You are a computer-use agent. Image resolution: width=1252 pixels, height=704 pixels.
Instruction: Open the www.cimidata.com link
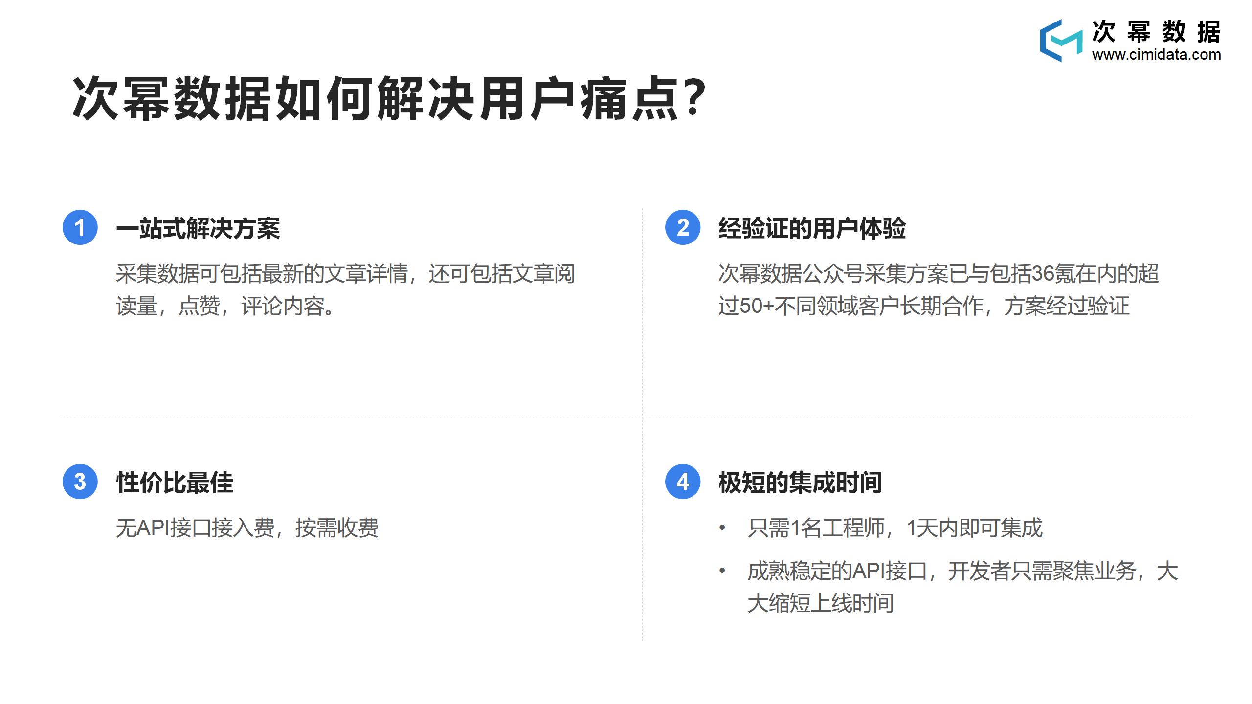1156,54
